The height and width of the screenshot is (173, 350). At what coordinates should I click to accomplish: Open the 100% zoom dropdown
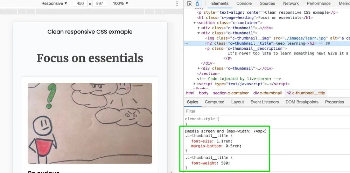pos(120,3)
